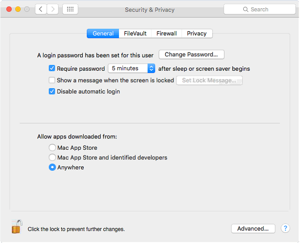The width and height of the screenshot is (300, 243).
Task: Show all preferences grid icon
Action: coord(70,9)
